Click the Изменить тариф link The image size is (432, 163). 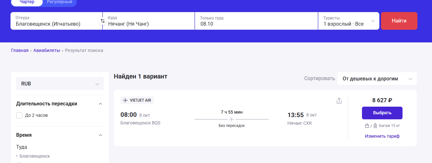382,136
